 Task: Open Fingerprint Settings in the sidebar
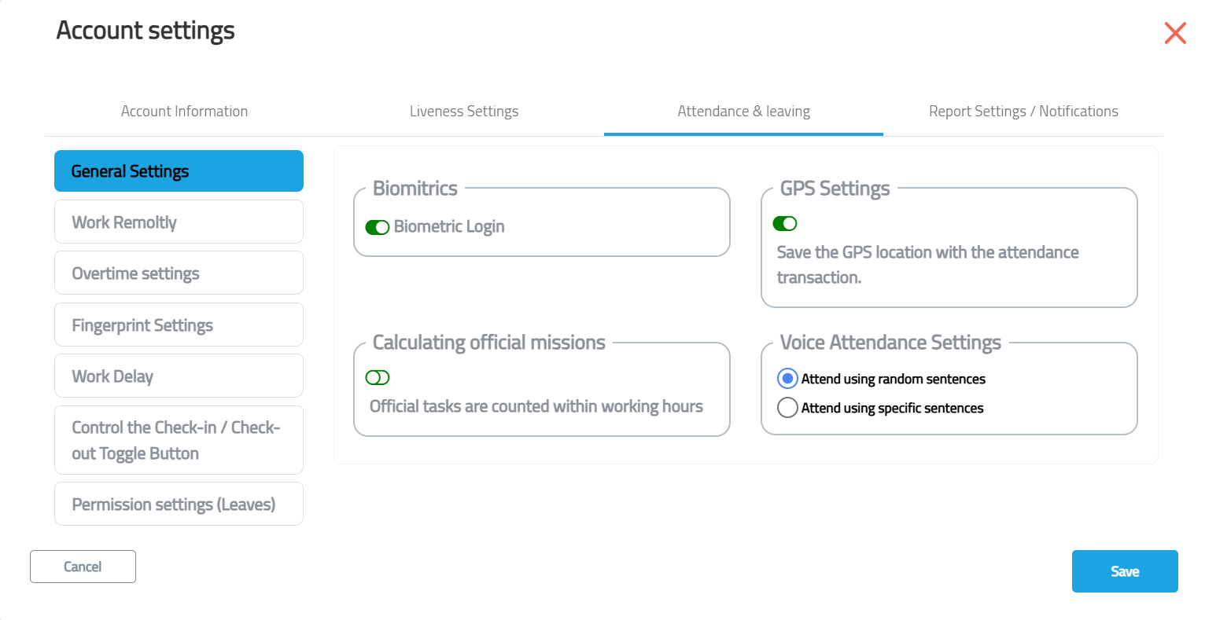[179, 325]
